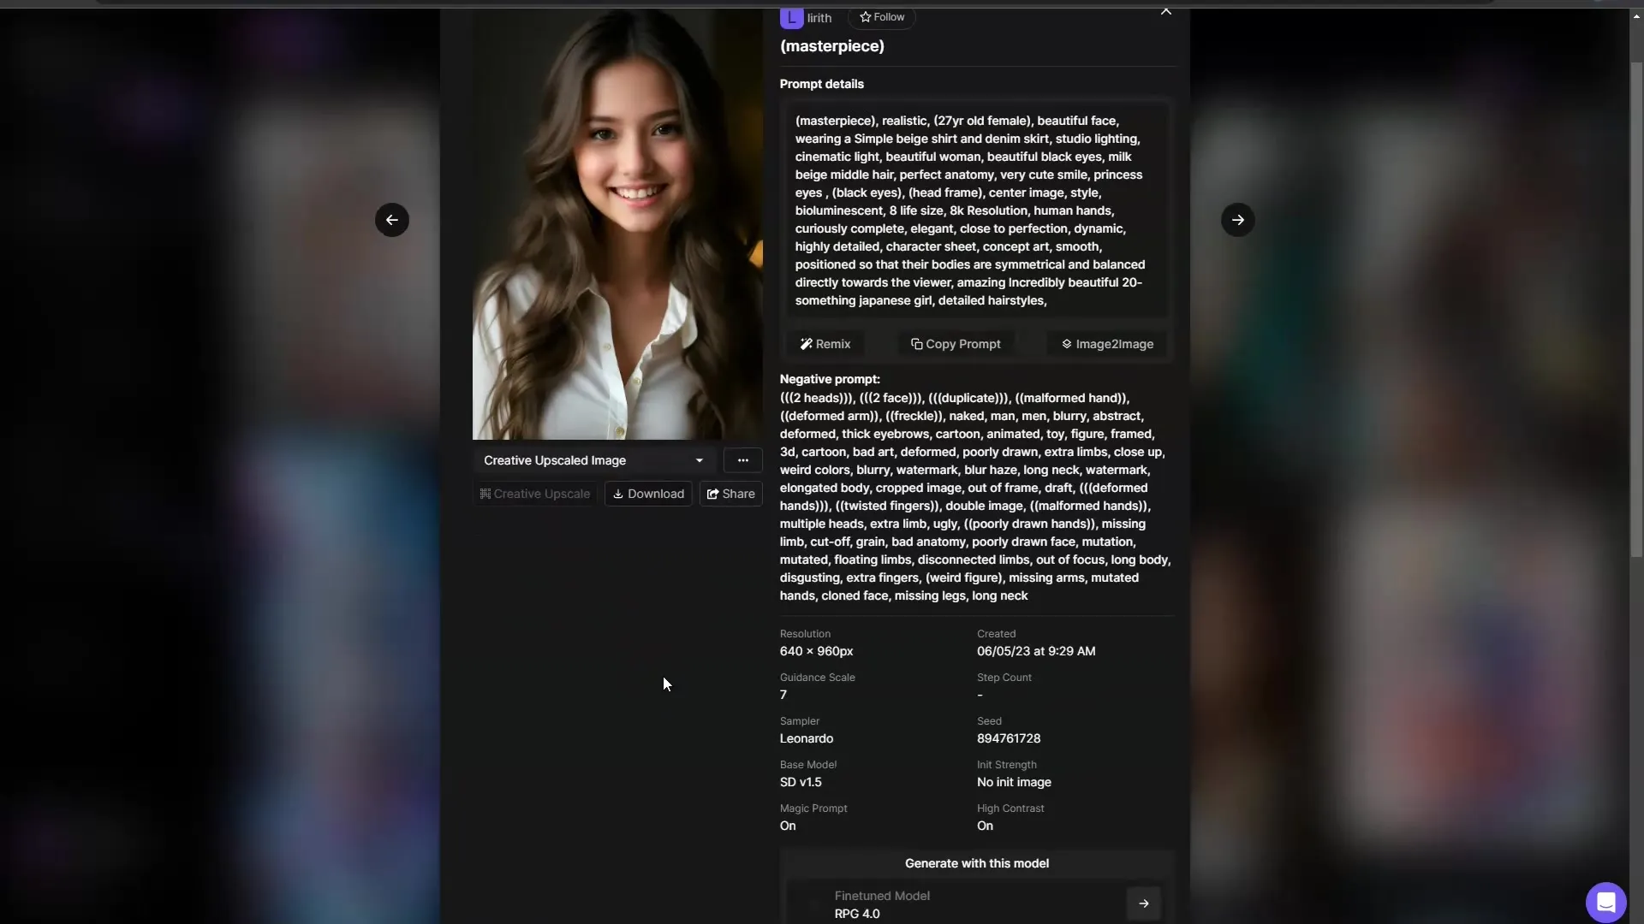This screenshot has height=924, width=1644.
Task: Click the left navigation arrow
Action: pyautogui.click(x=392, y=220)
